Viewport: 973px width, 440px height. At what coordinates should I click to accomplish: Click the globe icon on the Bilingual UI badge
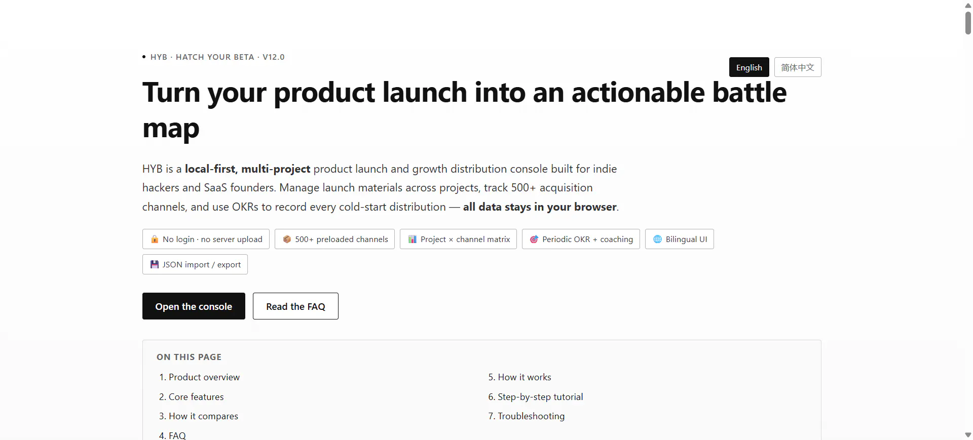(x=657, y=239)
